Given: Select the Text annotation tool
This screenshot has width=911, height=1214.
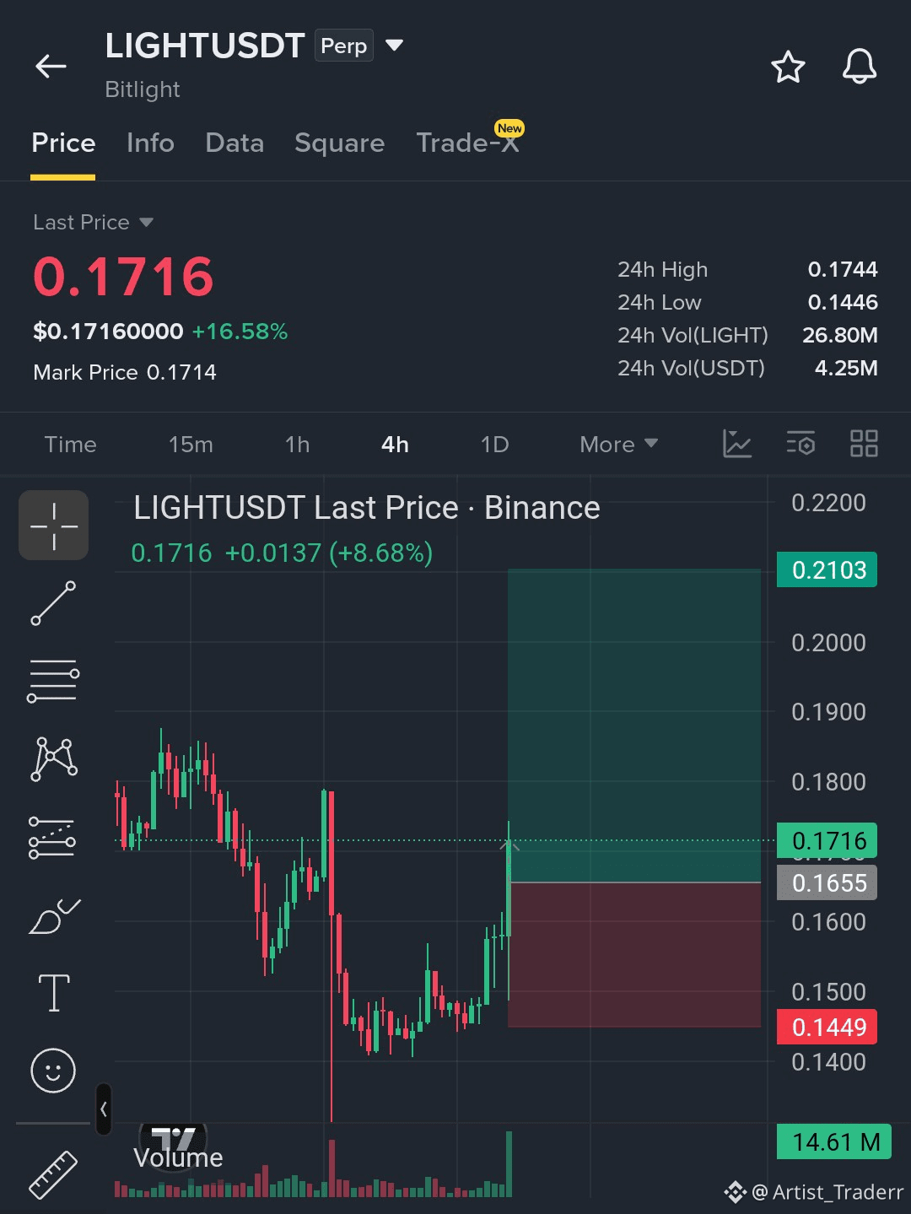Looking at the screenshot, I should (54, 992).
